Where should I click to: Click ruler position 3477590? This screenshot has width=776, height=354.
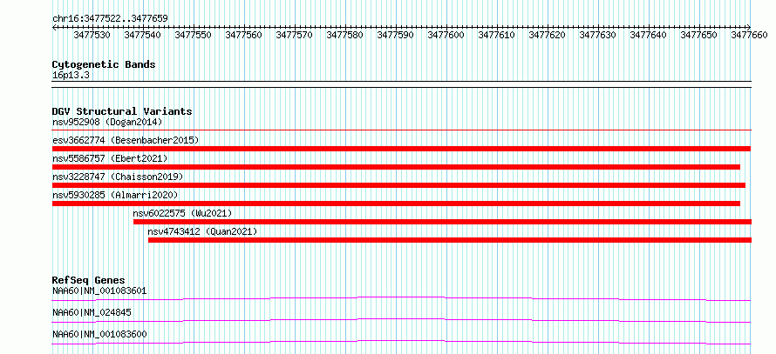point(396,35)
